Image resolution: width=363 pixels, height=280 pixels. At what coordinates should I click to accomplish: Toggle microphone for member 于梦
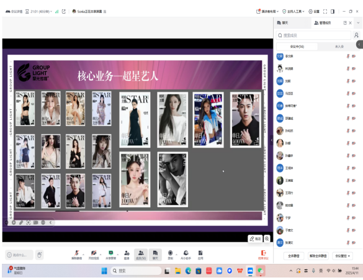[x=347, y=218]
